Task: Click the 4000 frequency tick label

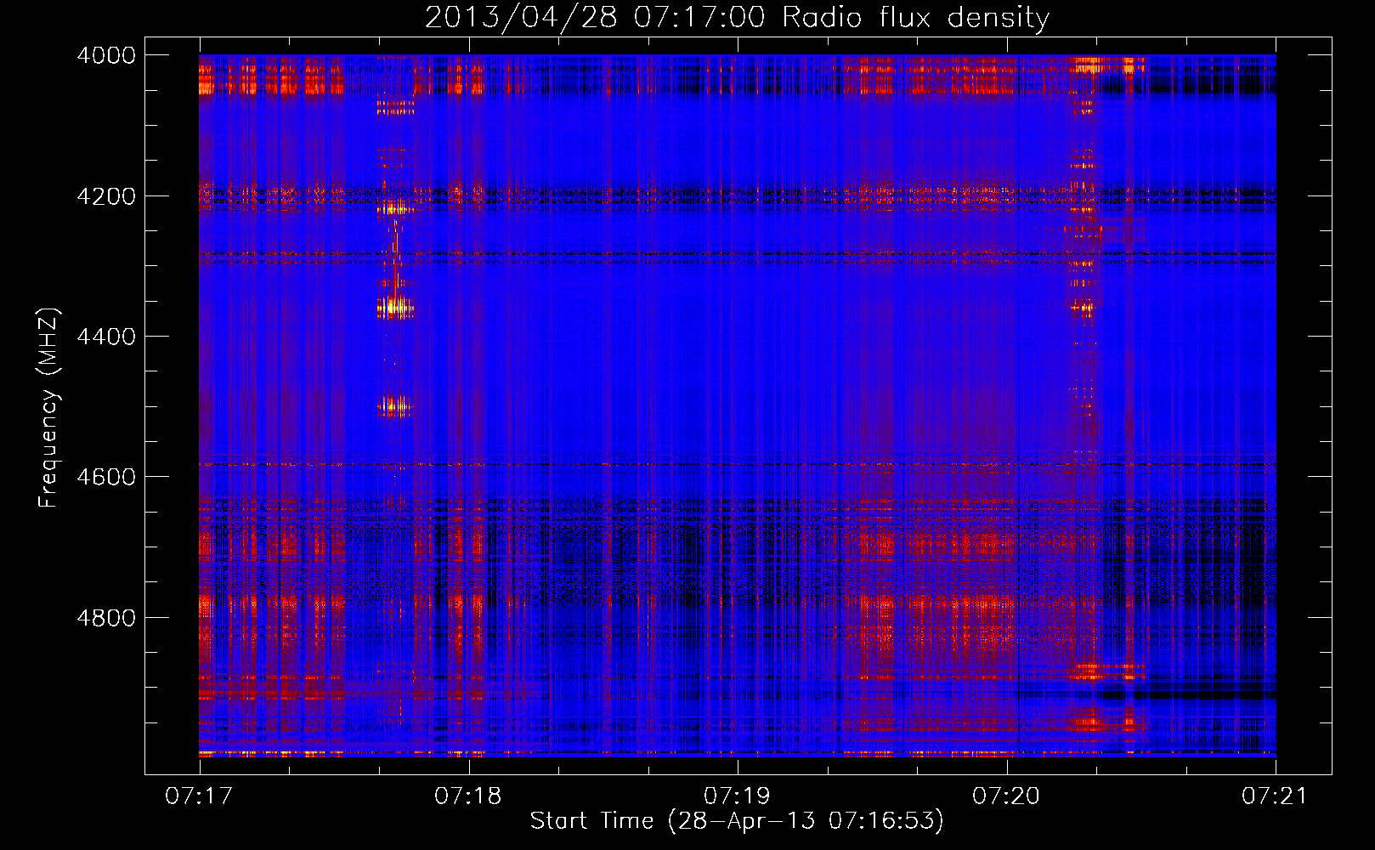Action: [x=106, y=55]
